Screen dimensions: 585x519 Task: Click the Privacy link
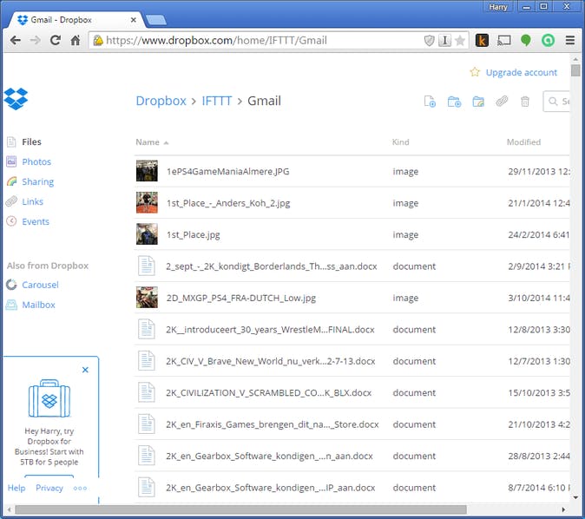pos(49,488)
